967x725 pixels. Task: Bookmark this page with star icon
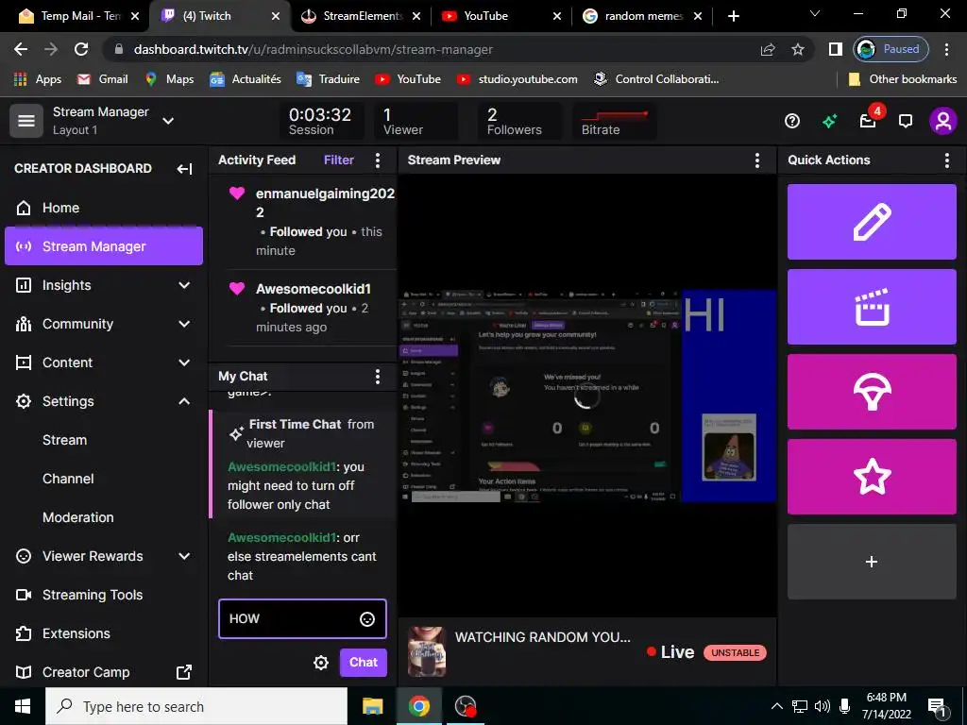pos(798,49)
